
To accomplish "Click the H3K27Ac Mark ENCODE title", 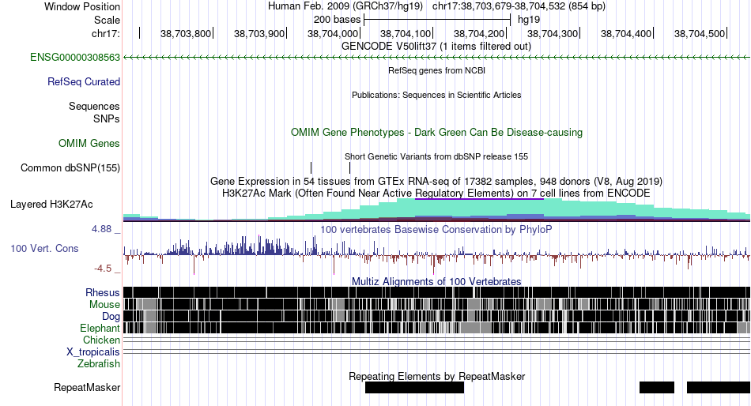I will pos(436,194).
